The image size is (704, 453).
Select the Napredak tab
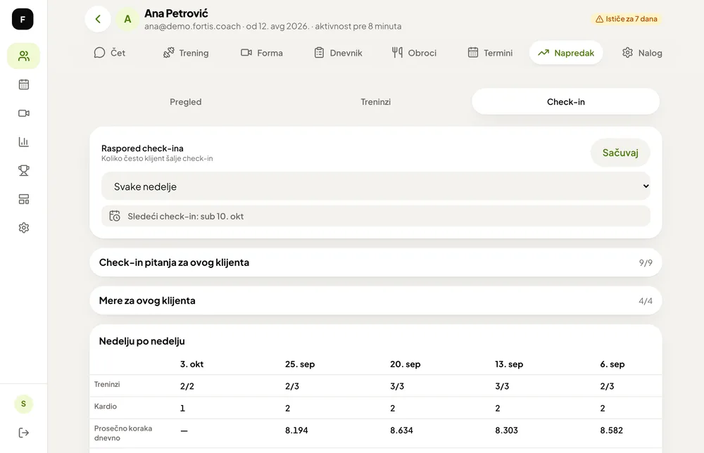tap(566, 53)
